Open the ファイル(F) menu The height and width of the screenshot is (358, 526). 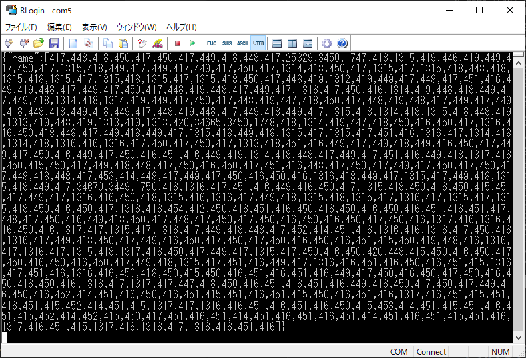pos(21,27)
